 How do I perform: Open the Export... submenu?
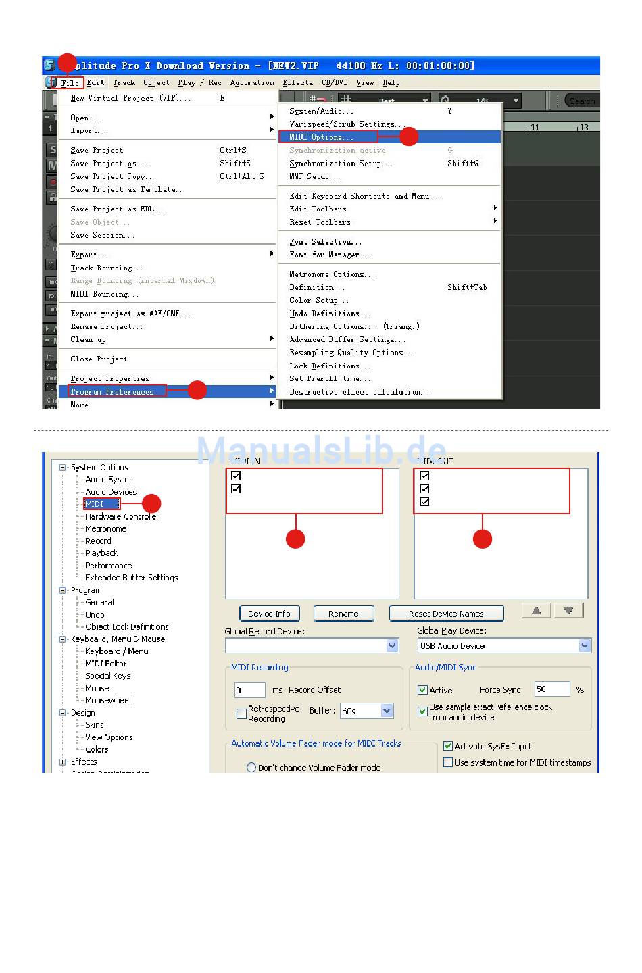click(89, 255)
